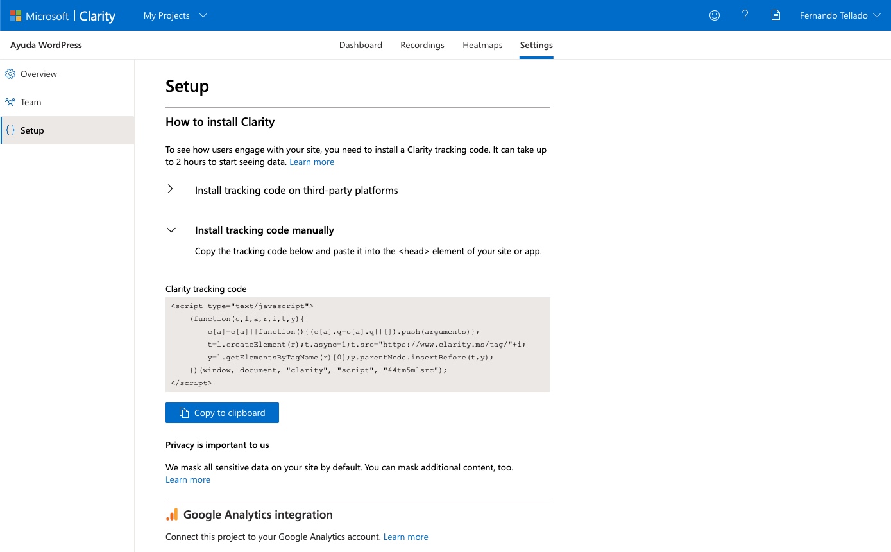Switch to the Dashboard tab
This screenshot has width=891, height=552.
[361, 45]
